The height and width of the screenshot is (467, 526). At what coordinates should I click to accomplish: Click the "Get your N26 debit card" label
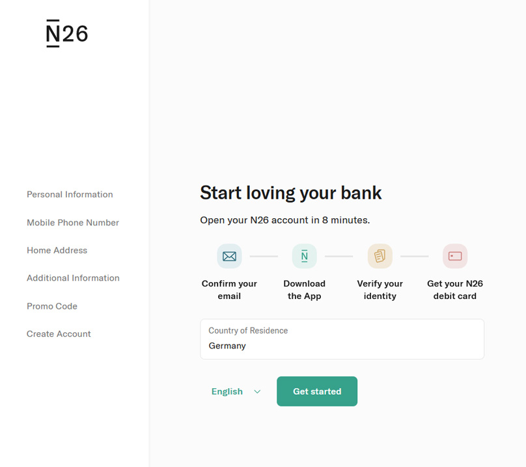click(455, 290)
